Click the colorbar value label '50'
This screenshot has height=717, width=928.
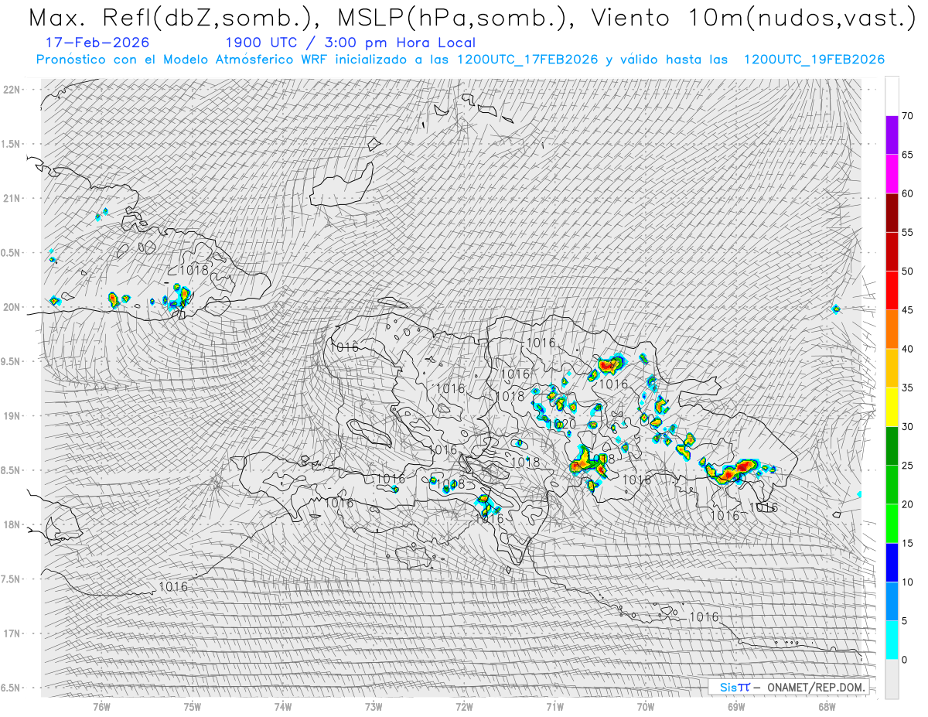coord(907,271)
